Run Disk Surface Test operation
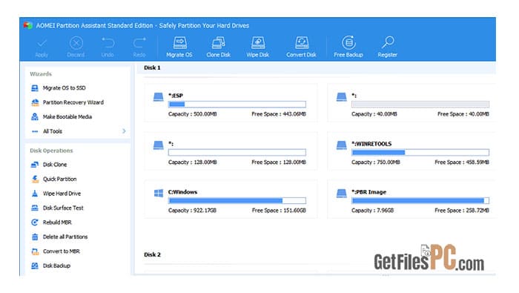The height and width of the screenshot is (293, 519). [x=63, y=208]
